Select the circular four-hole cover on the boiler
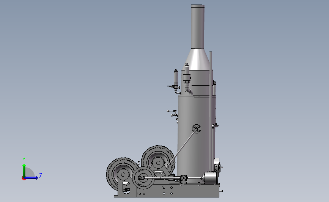 pyautogui.click(x=197, y=128)
